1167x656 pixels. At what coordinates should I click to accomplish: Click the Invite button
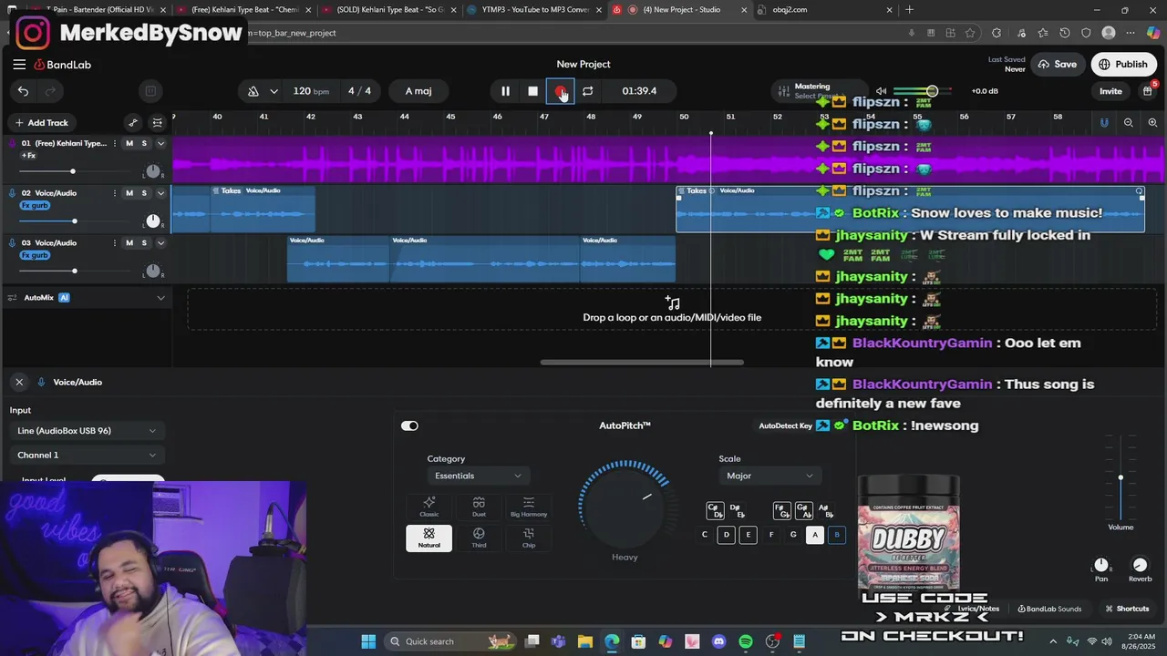[x=1110, y=91]
